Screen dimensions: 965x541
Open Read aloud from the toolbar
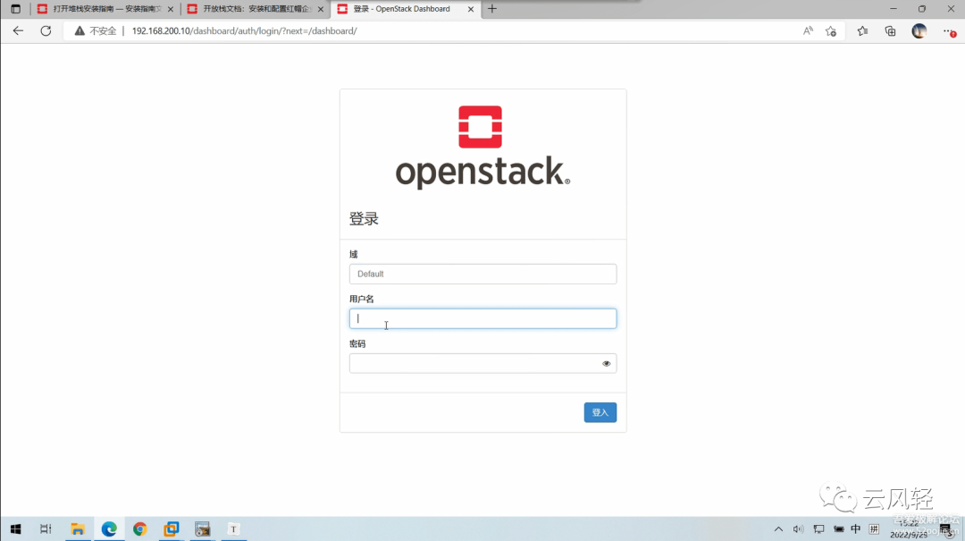tap(808, 30)
